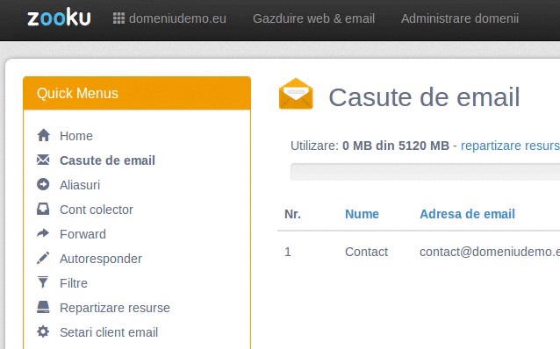
Task: Click the Filtre funnel icon
Action: pyautogui.click(x=43, y=282)
